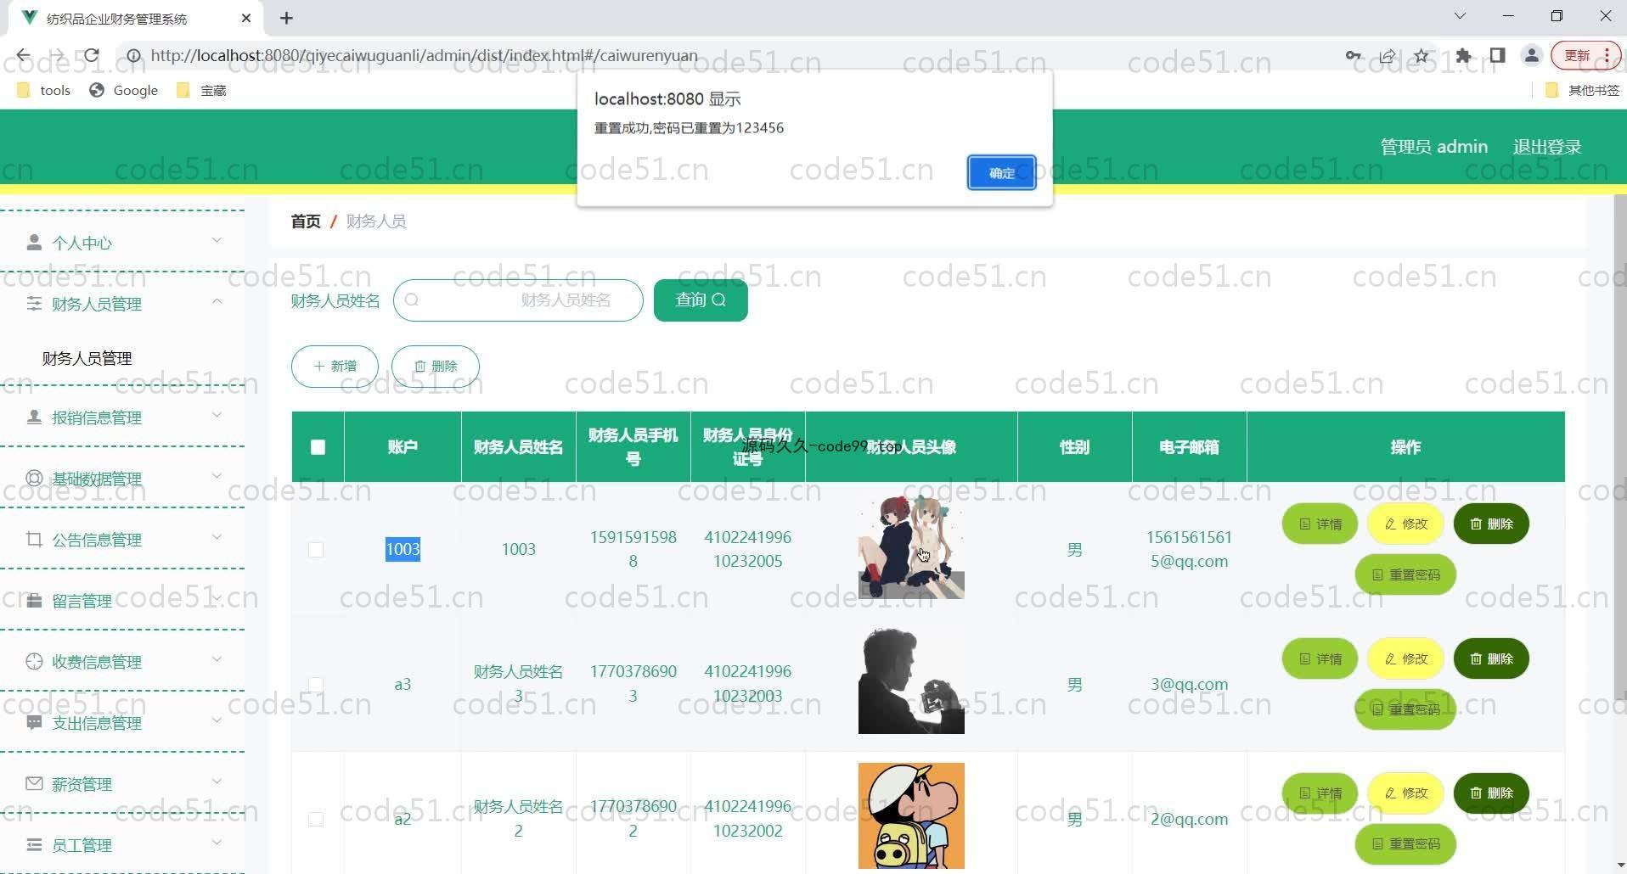Open 详情 for account a2

tap(1320, 793)
